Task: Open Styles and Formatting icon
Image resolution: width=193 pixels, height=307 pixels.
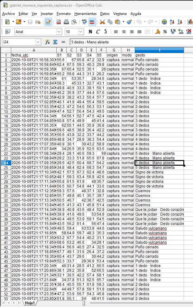Action: [7, 32]
